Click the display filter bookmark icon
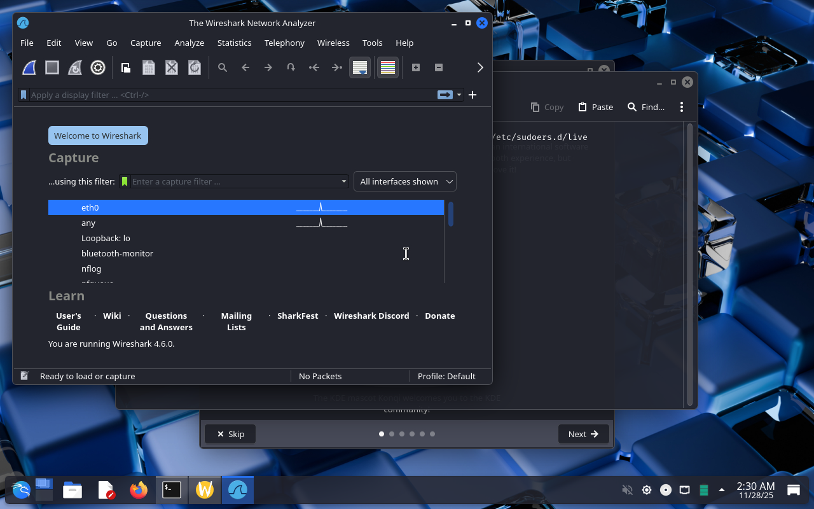The height and width of the screenshot is (509, 814). (x=24, y=95)
